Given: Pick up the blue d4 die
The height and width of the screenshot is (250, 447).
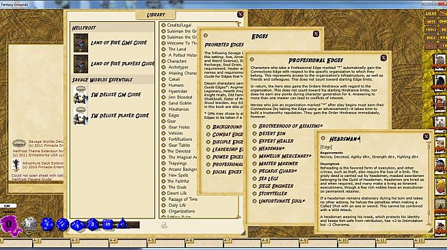Looking at the screenshot, I should coord(122,224).
